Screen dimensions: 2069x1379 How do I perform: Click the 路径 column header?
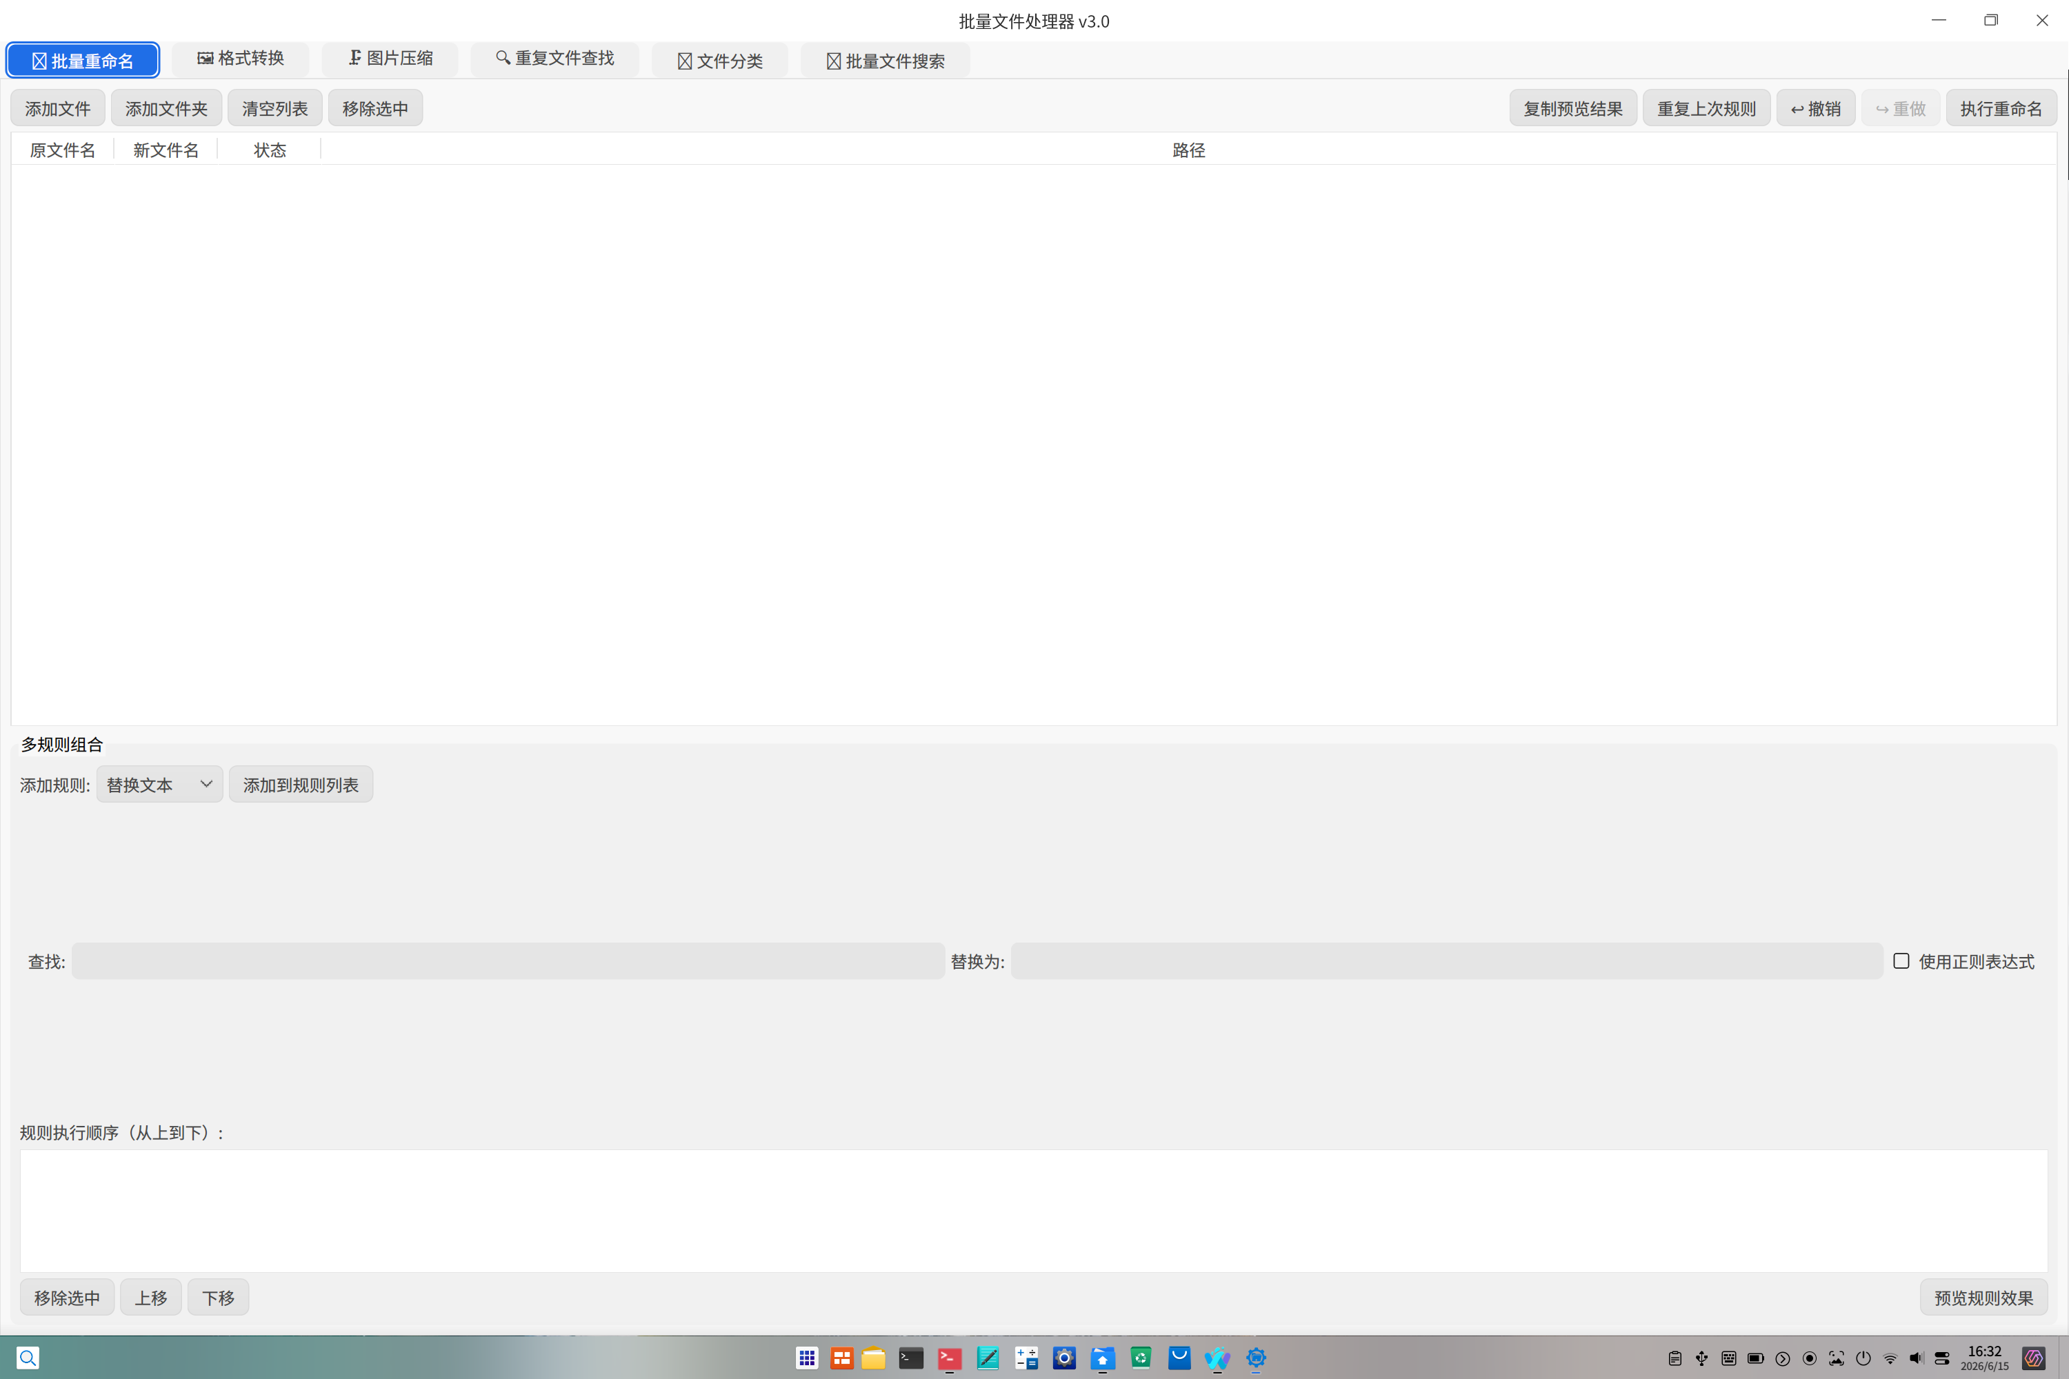1188,150
